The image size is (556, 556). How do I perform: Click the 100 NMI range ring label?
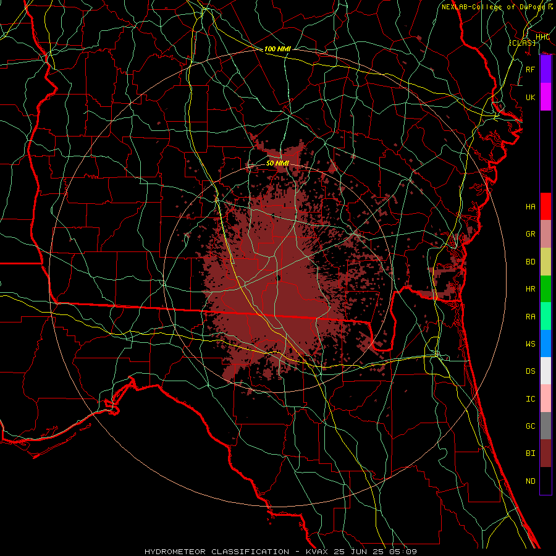point(277,49)
